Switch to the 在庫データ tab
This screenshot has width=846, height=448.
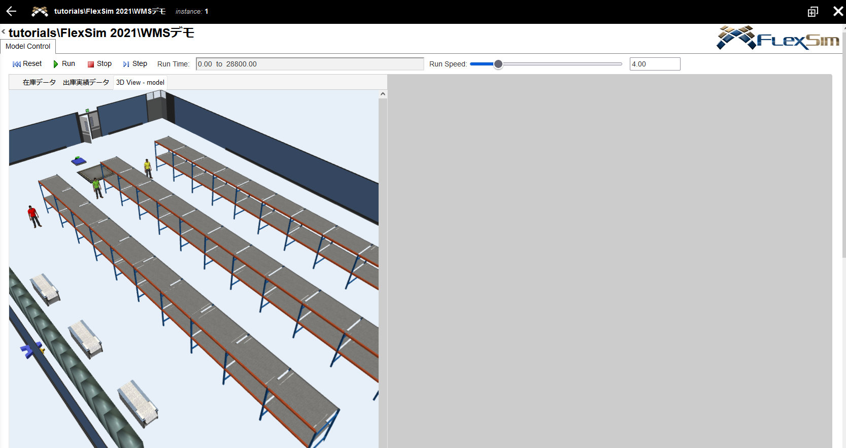[39, 82]
